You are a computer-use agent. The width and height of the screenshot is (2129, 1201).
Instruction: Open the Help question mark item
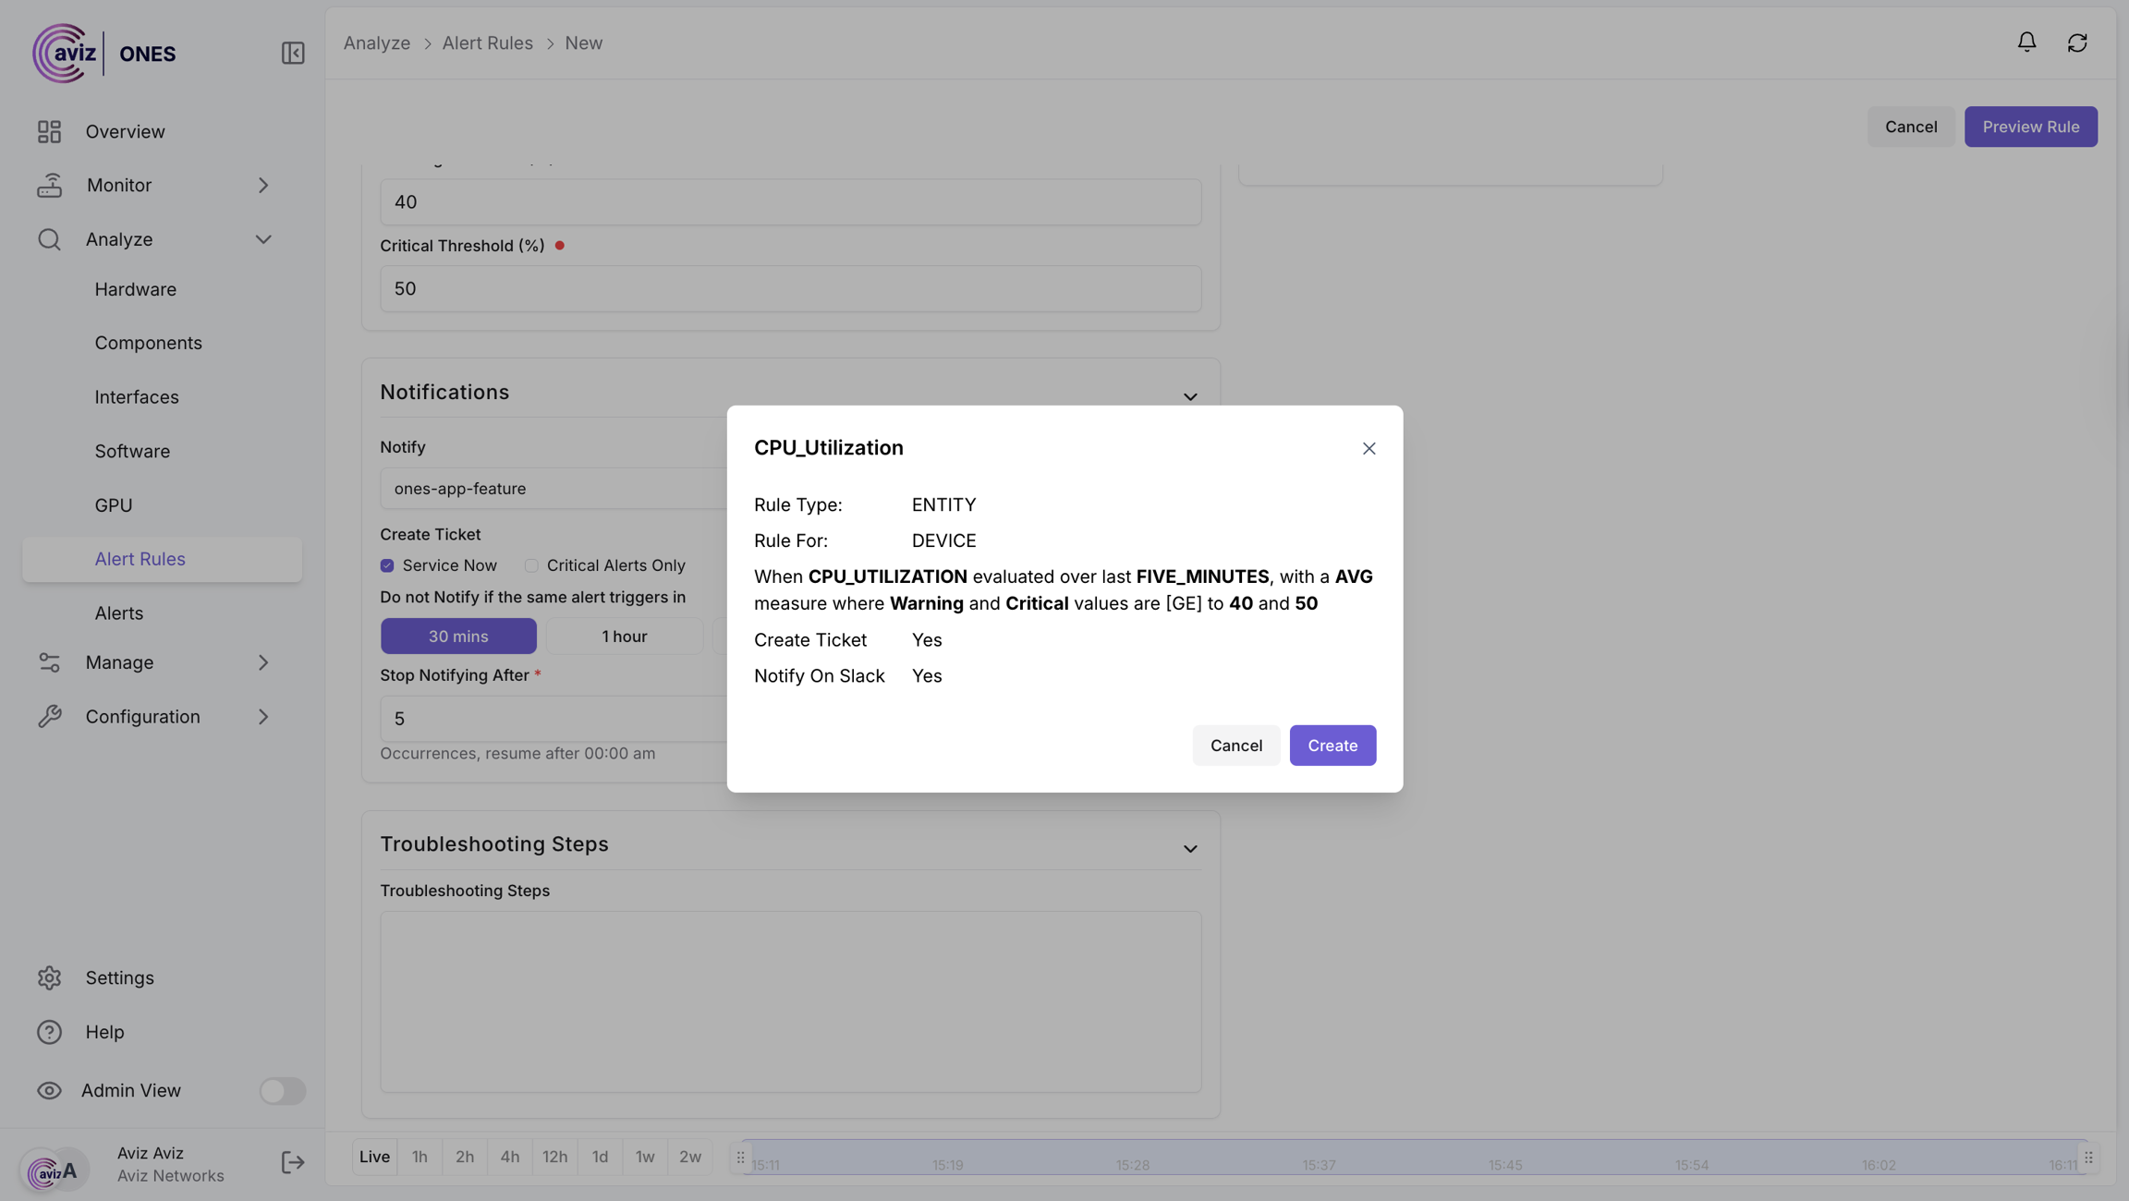point(50,1032)
